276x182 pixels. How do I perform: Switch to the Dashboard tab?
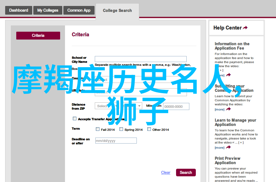tap(18, 10)
